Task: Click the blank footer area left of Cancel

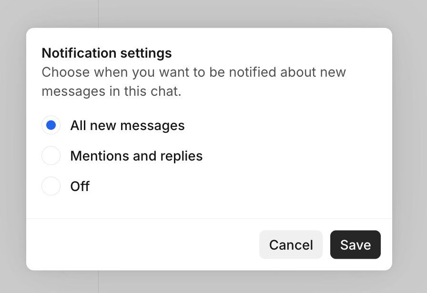Action: coord(143,245)
